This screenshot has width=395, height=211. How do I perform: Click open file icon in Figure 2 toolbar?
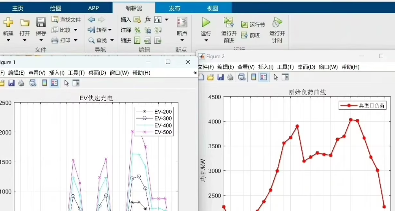click(210, 77)
